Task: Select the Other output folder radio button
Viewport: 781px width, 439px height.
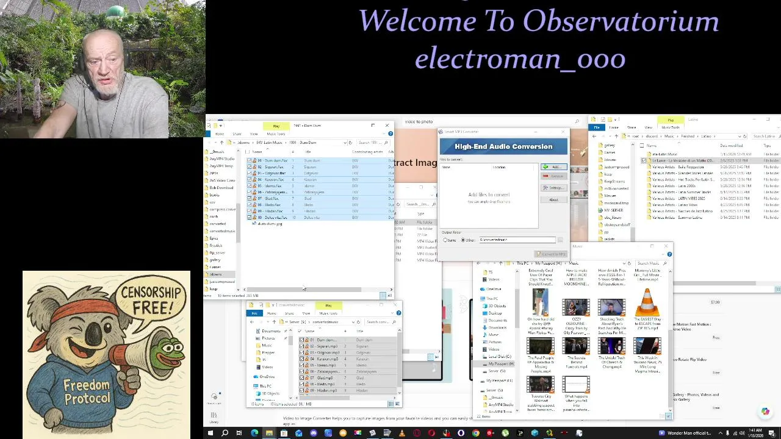Action: tap(463, 240)
